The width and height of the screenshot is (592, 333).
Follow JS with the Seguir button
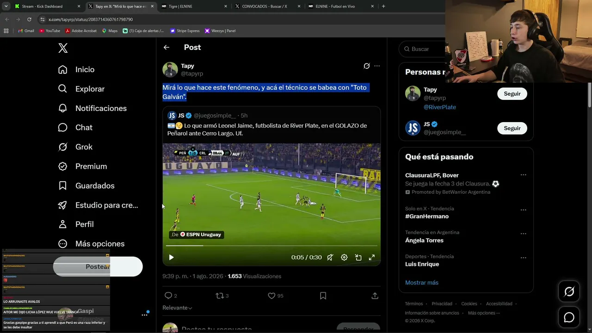[x=512, y=128]
